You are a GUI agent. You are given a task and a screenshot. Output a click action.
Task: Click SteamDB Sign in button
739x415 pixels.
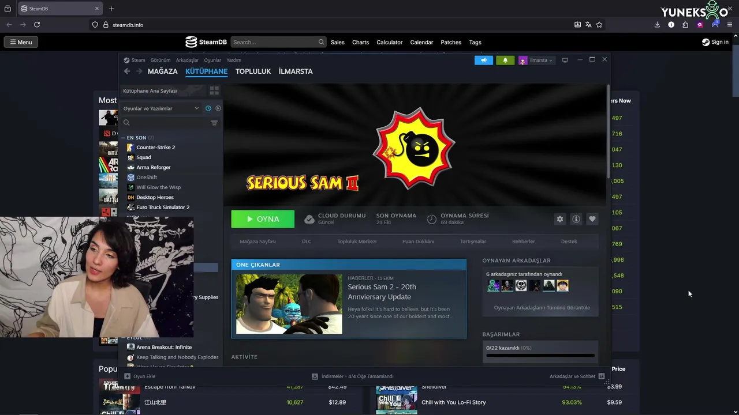click(715, 42)
